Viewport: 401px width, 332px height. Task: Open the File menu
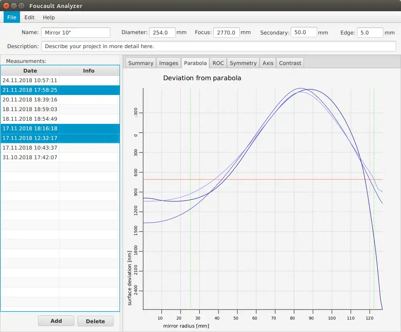(12, 17)
